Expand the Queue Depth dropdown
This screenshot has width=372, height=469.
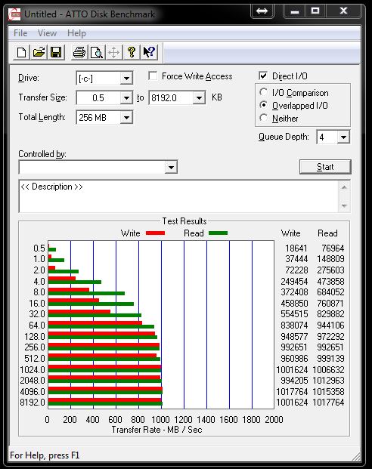343,137
